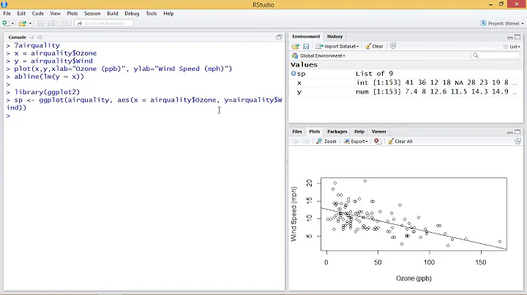This screenshot has height=295, width=527.
Task: Select the y variable row
Action: pos(405,91)
